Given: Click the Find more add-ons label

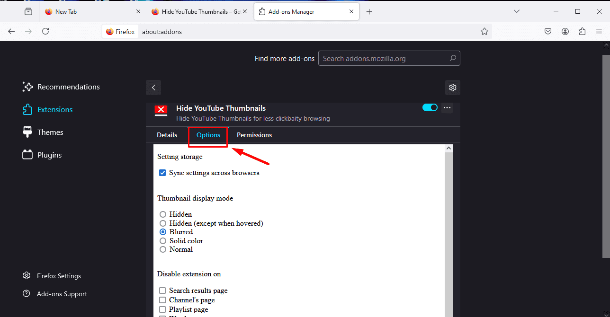Looking at the screenshot, I should tap(285, 59).
